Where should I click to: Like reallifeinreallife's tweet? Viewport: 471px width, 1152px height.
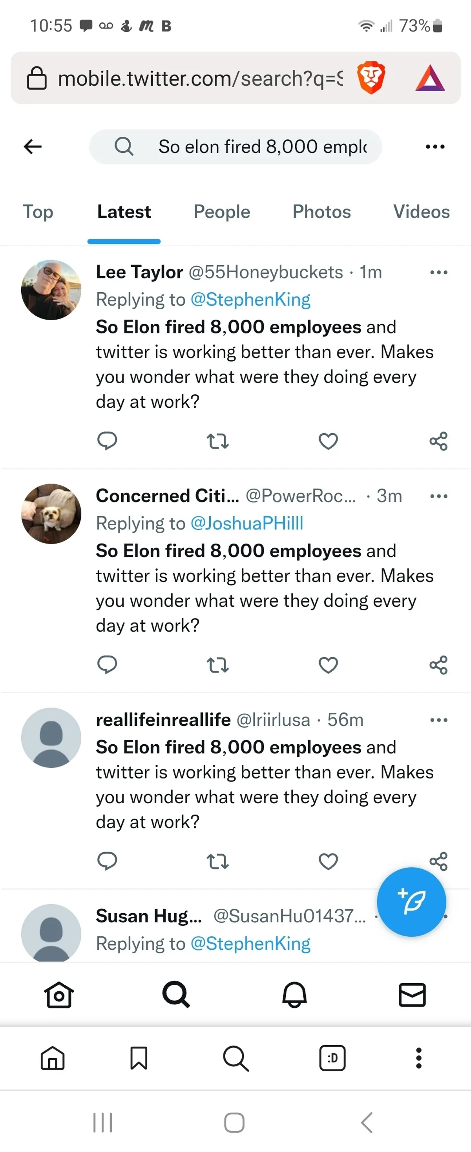(x=328, y=861)
